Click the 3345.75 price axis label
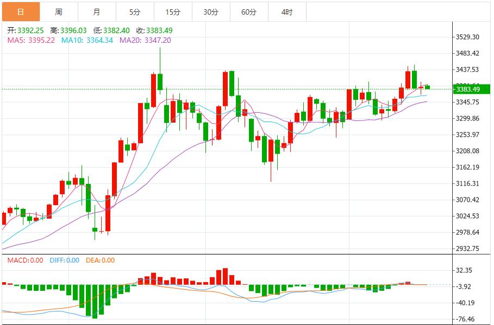Viewport: 494px width, 325px height. click(467, 102)
